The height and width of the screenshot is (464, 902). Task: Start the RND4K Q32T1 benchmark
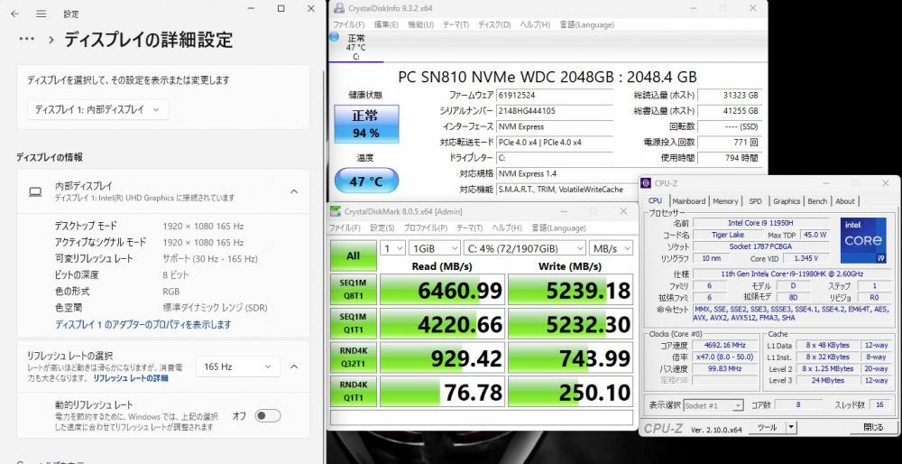(x=354, y=357)
